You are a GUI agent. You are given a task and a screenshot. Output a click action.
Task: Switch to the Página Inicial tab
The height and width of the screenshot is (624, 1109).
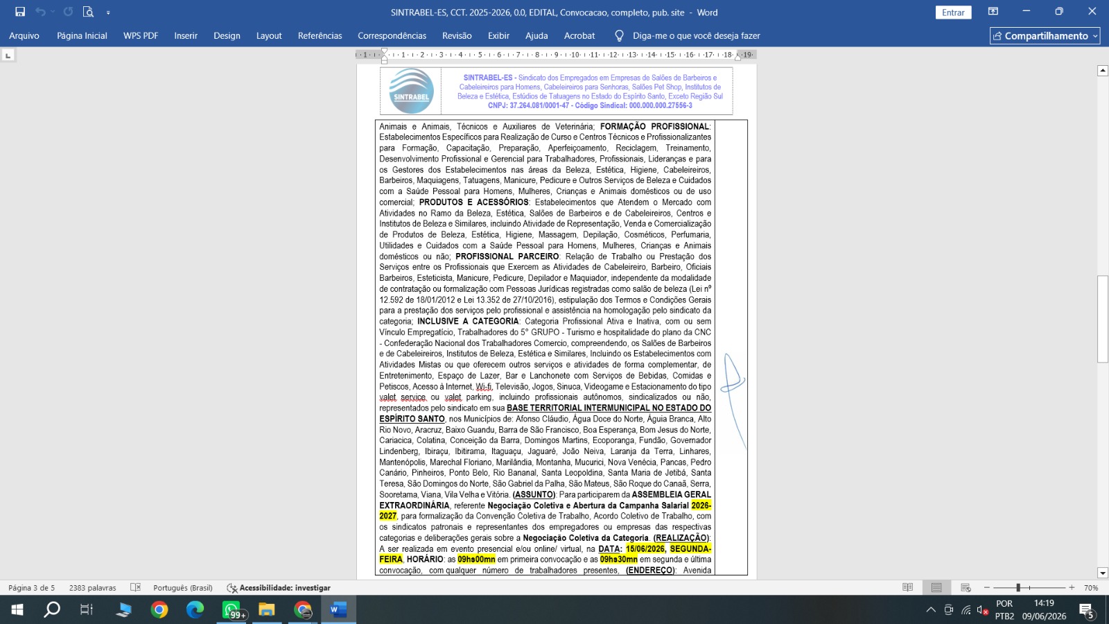click(x=82, y=36)
